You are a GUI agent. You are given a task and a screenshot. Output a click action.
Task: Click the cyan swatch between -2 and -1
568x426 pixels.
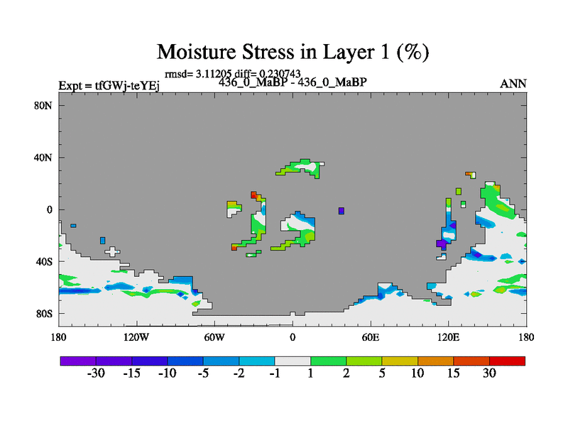coord(257,361)
